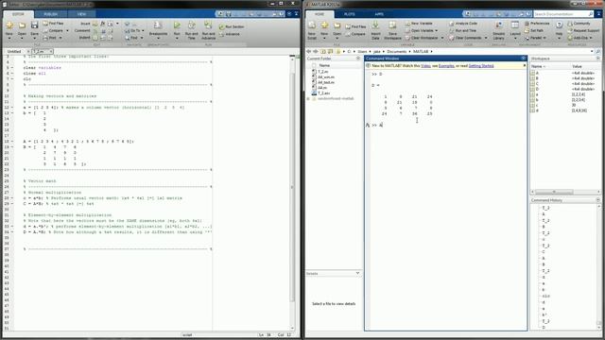Click the Search Documentation field

tap(563, 14)
